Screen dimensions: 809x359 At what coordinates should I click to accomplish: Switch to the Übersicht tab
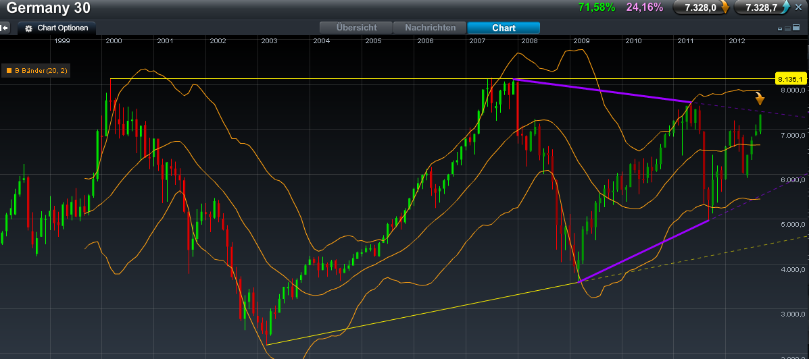pyautogui.click(x=357, y=28)
